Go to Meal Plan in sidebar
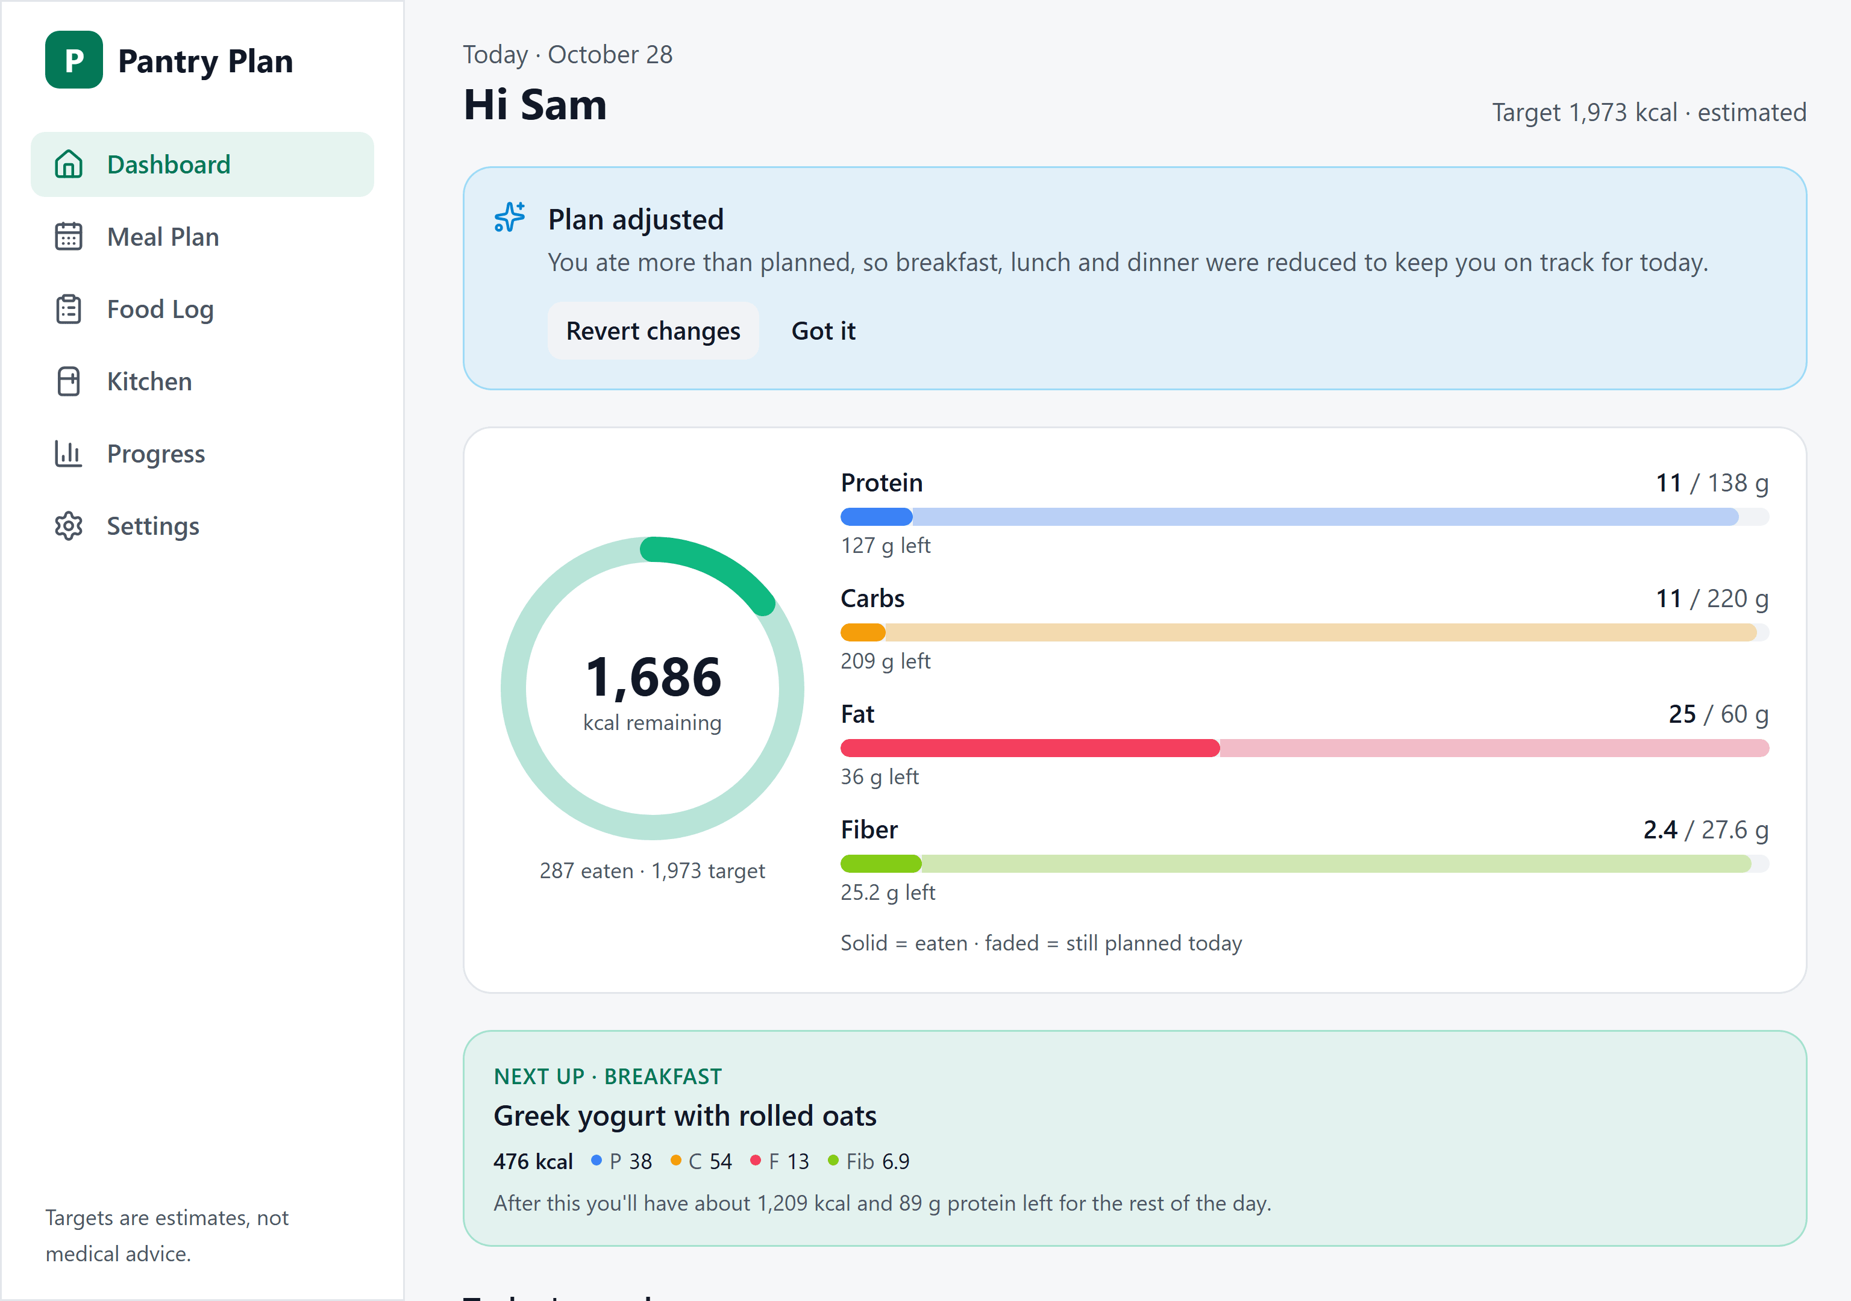 tap(202, 237)
